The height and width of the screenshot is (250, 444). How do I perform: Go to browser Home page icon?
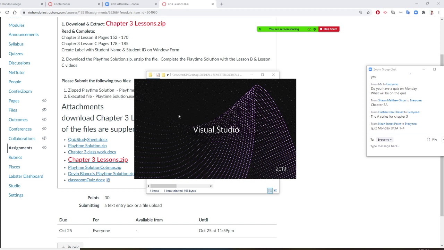pyautogui.click(x=15, y=12)
